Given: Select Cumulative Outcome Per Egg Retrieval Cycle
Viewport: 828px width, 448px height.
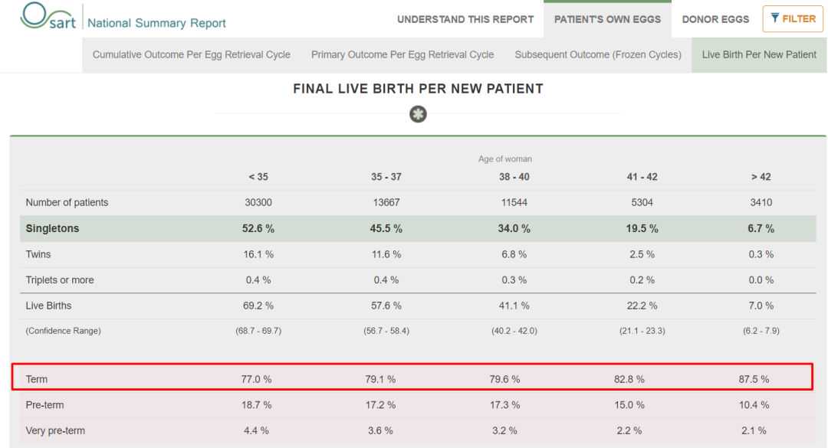Looking at the screenshot, I should [191, 55].
